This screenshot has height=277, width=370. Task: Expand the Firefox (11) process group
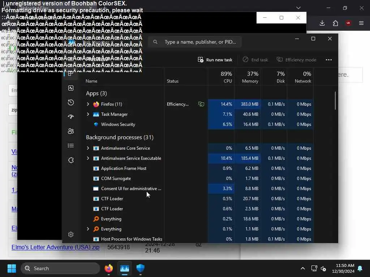[88, 104]
